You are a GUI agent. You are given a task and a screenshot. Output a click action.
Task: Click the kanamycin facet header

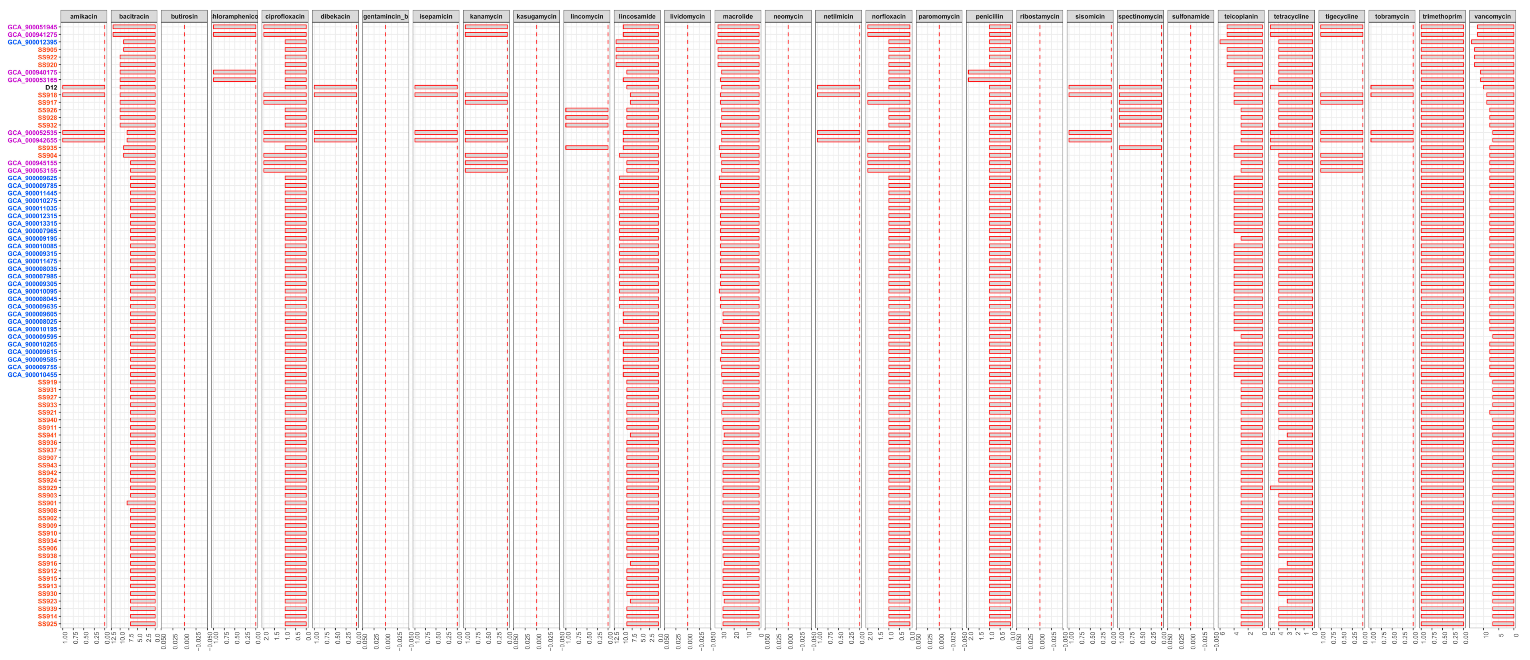point(486,16)
